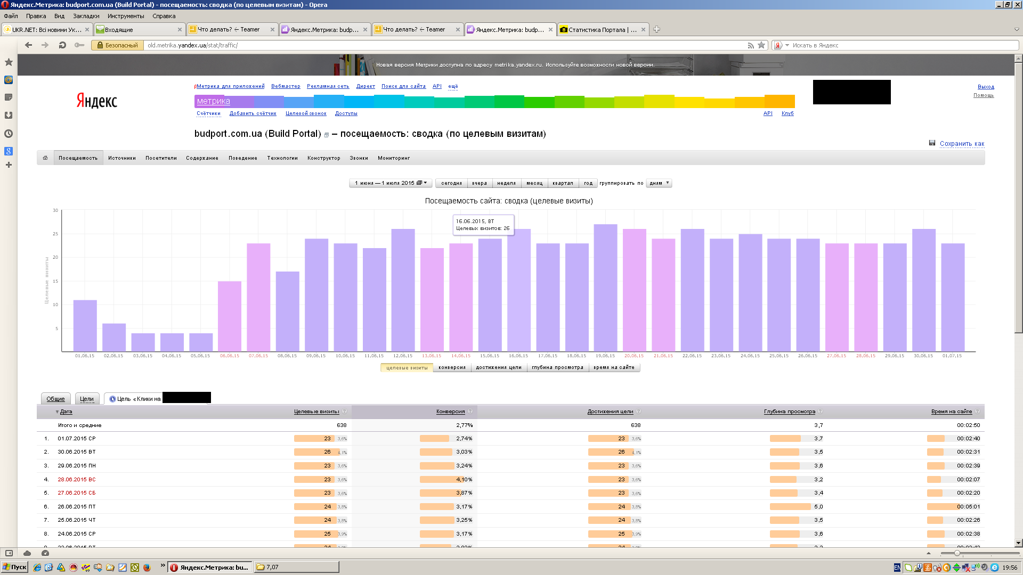The image size is (1023, 575).
Task: Click the Сохранить как link
Action: (962, 144)
